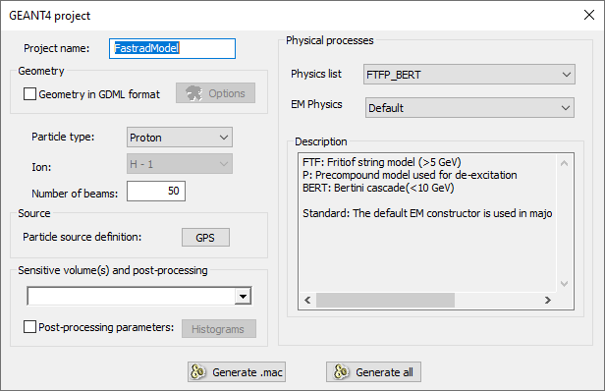
Task: Expand the EM Physics Default dropdown
Action: tap(469, 108)
